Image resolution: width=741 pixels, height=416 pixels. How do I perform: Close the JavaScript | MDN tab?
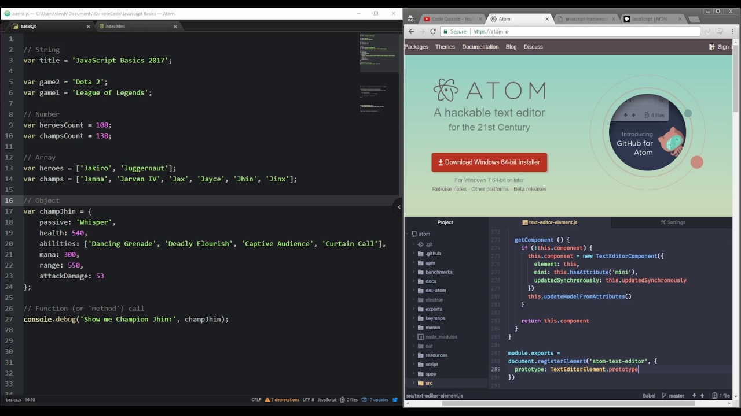(x=681, y=19)
